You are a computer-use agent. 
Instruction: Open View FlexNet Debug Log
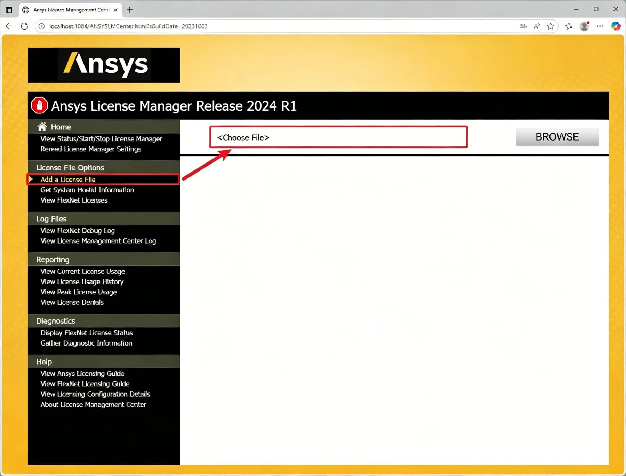point(78,230)
